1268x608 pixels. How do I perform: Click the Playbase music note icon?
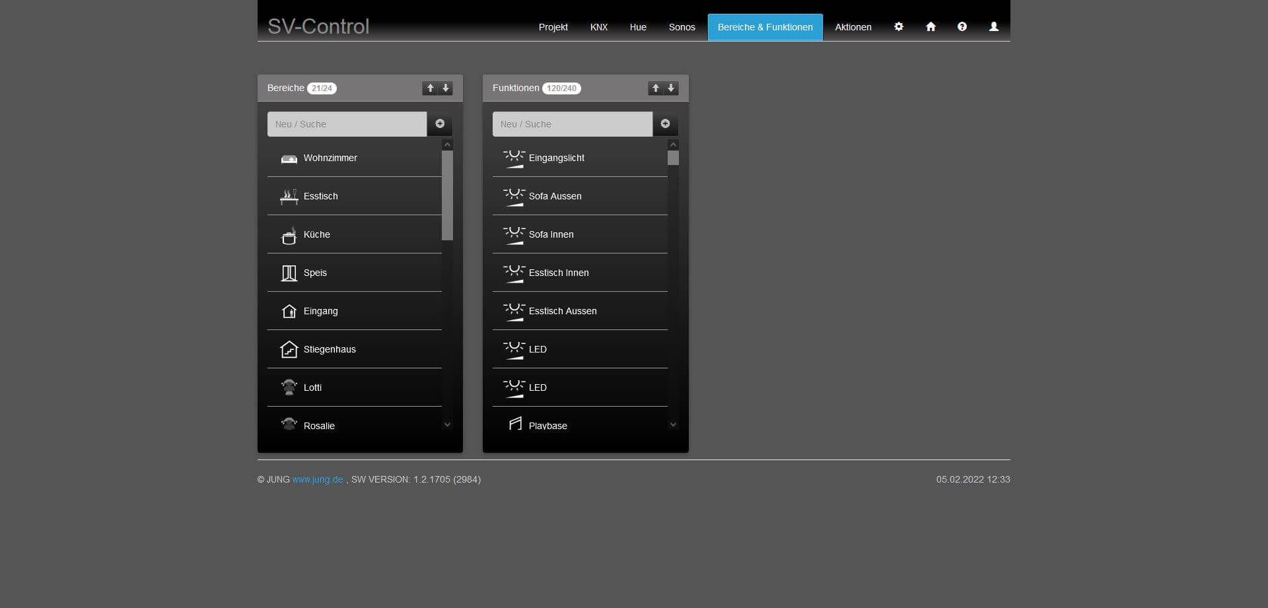pyautogui.click(x=515, y=424)
